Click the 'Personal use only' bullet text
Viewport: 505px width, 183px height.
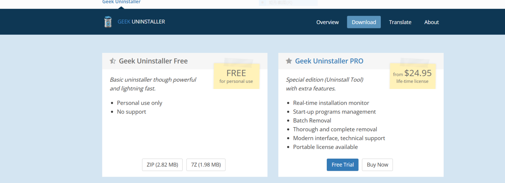pos(140,103)
